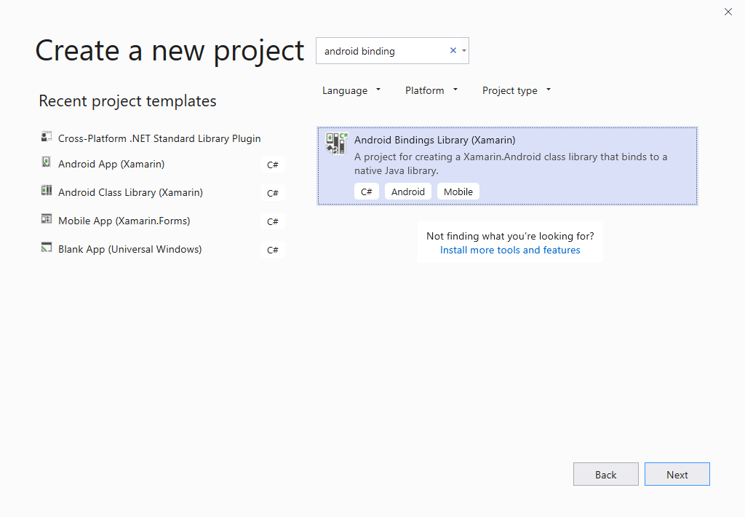Expand the Language filter dropdown
Image resolution: width=745 pixels, height=517 pixels.
351,90
